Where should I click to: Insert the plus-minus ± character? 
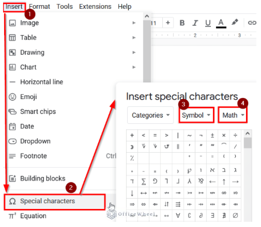(212, 135)
